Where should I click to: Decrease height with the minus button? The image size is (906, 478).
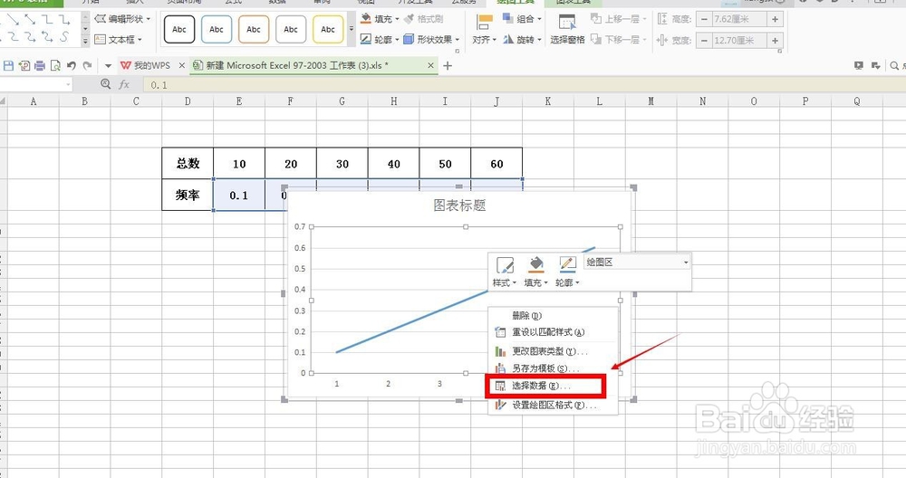click(x=704, y=19)
